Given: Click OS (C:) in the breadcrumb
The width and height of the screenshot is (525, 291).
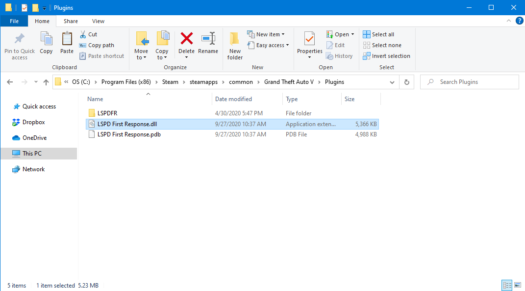Looking at the screenshot, I should pyautogui.click(x=81, y=82).
